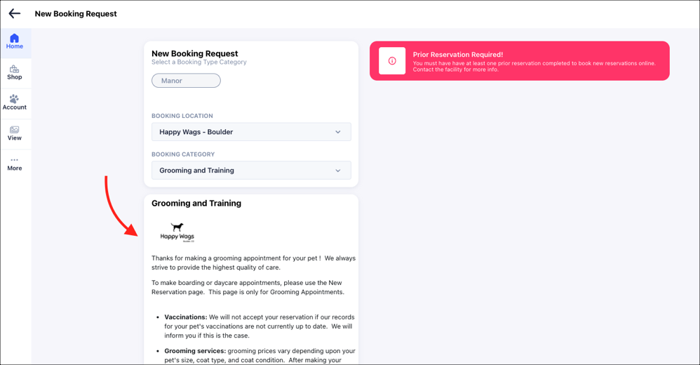Select the Manor category pill

186,81
